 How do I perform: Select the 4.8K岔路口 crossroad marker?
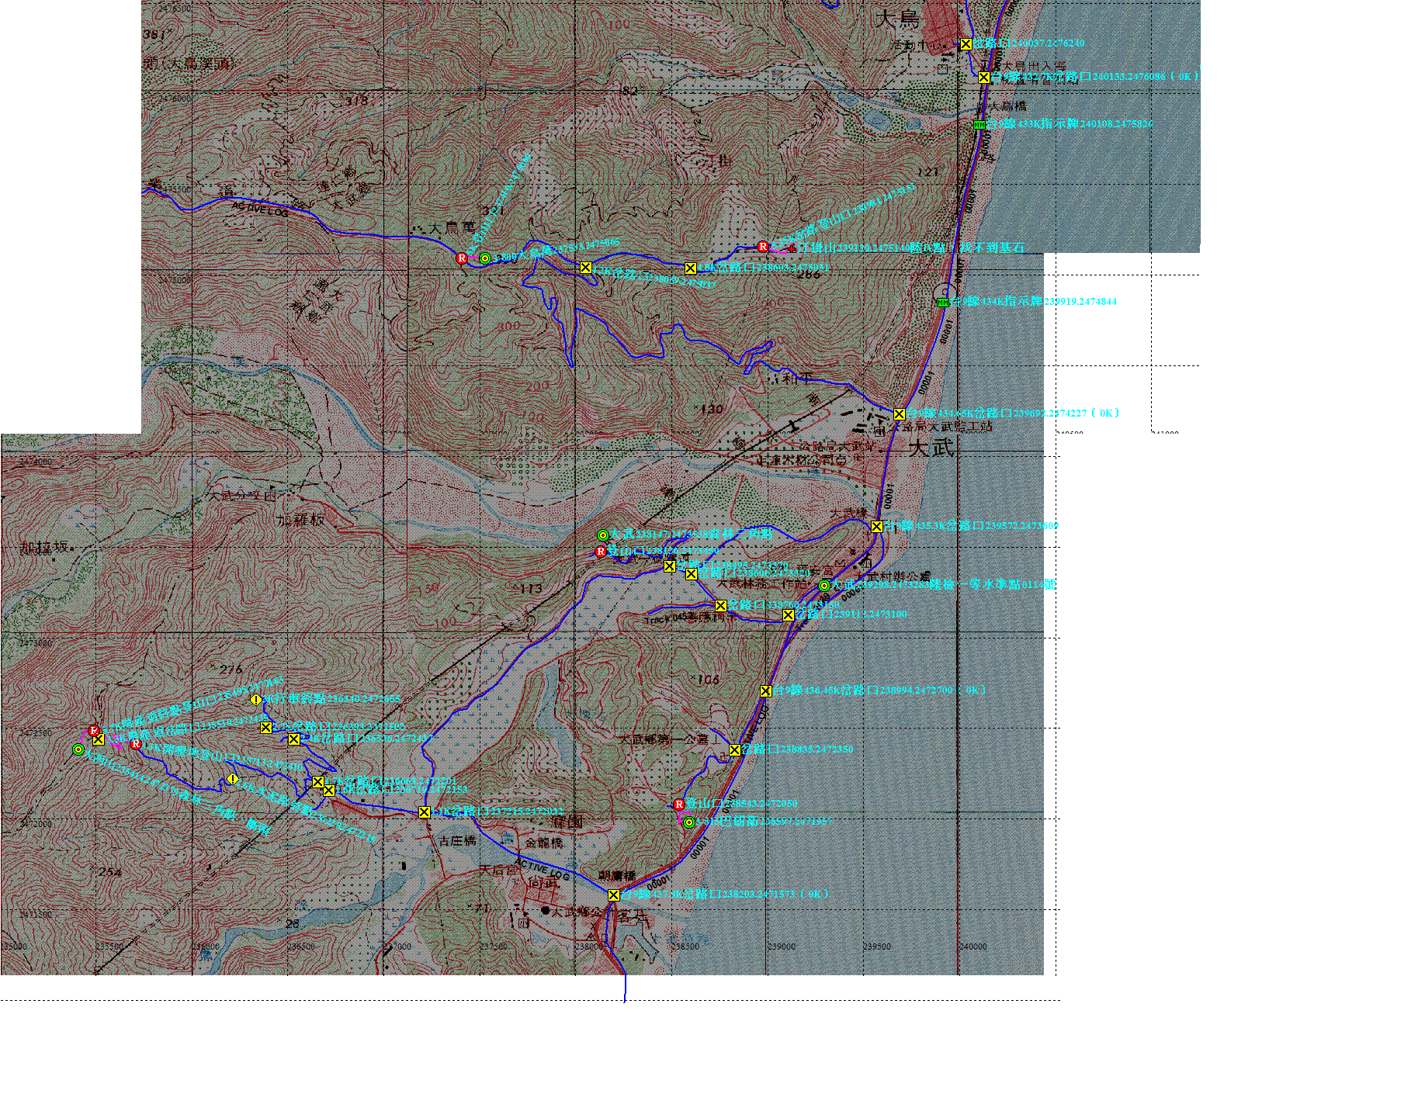tap(691, 268)
